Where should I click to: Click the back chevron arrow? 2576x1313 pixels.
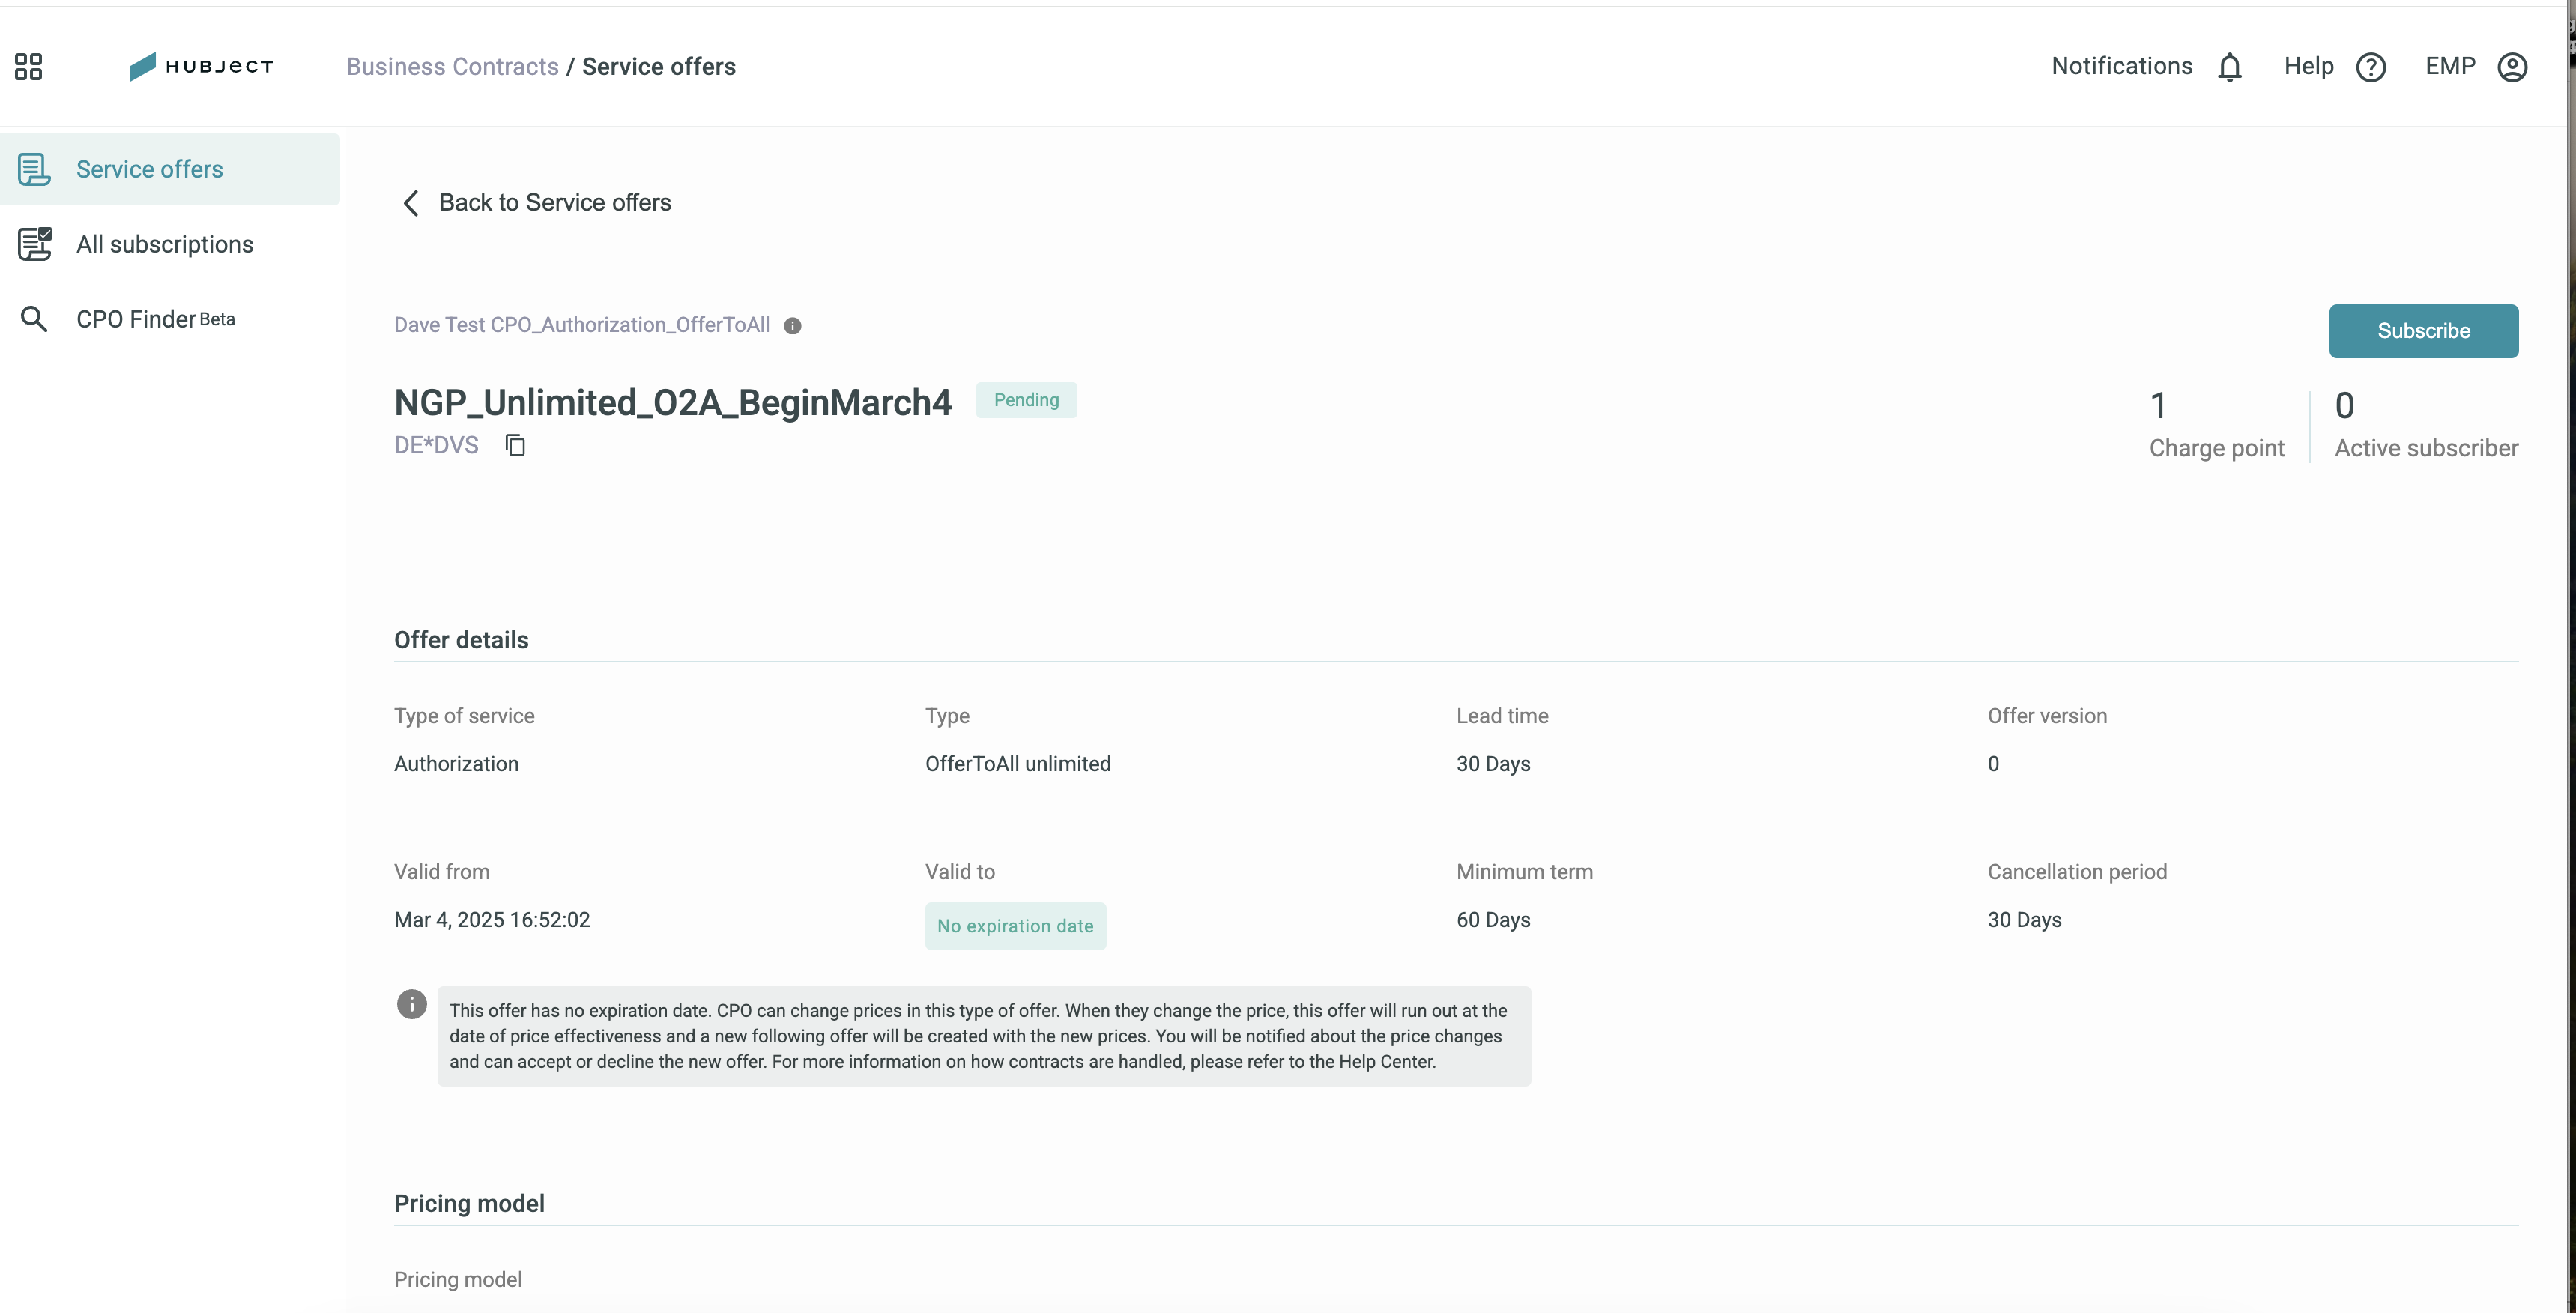[410, 203]
